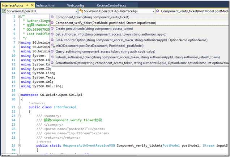Switch to the Index.cshtml tab
Screen dimensions: 230x157
[x=45, y=5]
